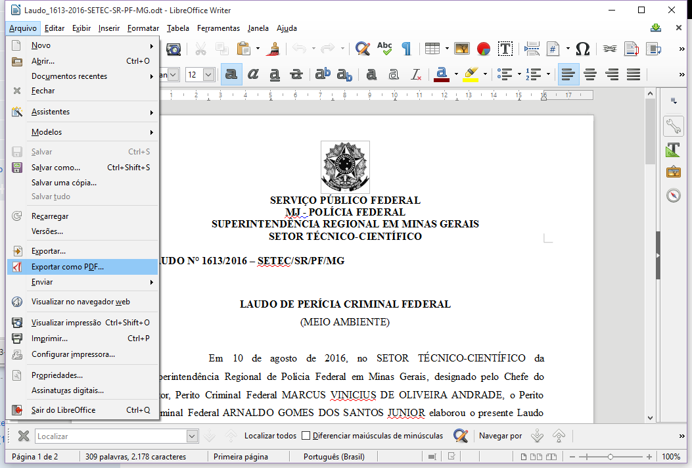Run the spelling check (Abc) icon
This screenshot has width=692, height=468.
click(384, 49)
